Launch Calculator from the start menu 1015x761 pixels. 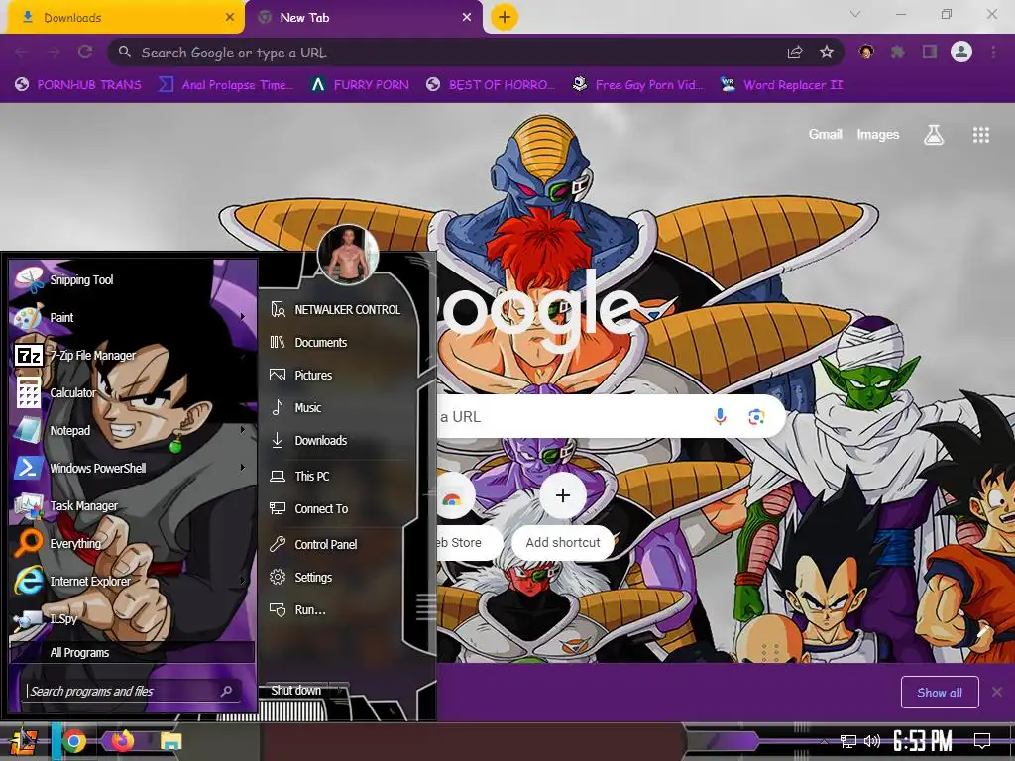[132, 392]
